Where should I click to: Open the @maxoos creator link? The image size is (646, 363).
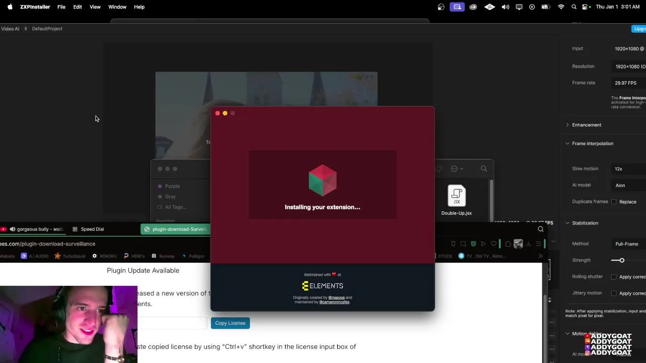336,298
